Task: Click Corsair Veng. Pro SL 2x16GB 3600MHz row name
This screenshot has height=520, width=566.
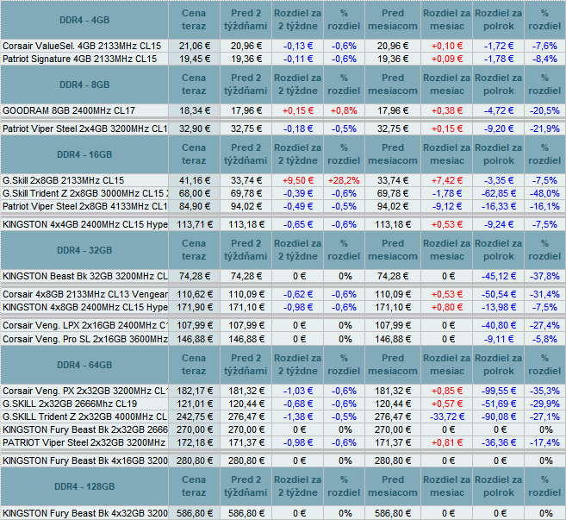Action: (84, 339)
